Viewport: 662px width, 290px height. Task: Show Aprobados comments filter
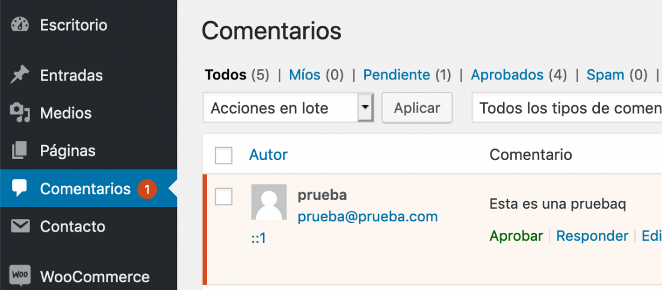(507, 75)
